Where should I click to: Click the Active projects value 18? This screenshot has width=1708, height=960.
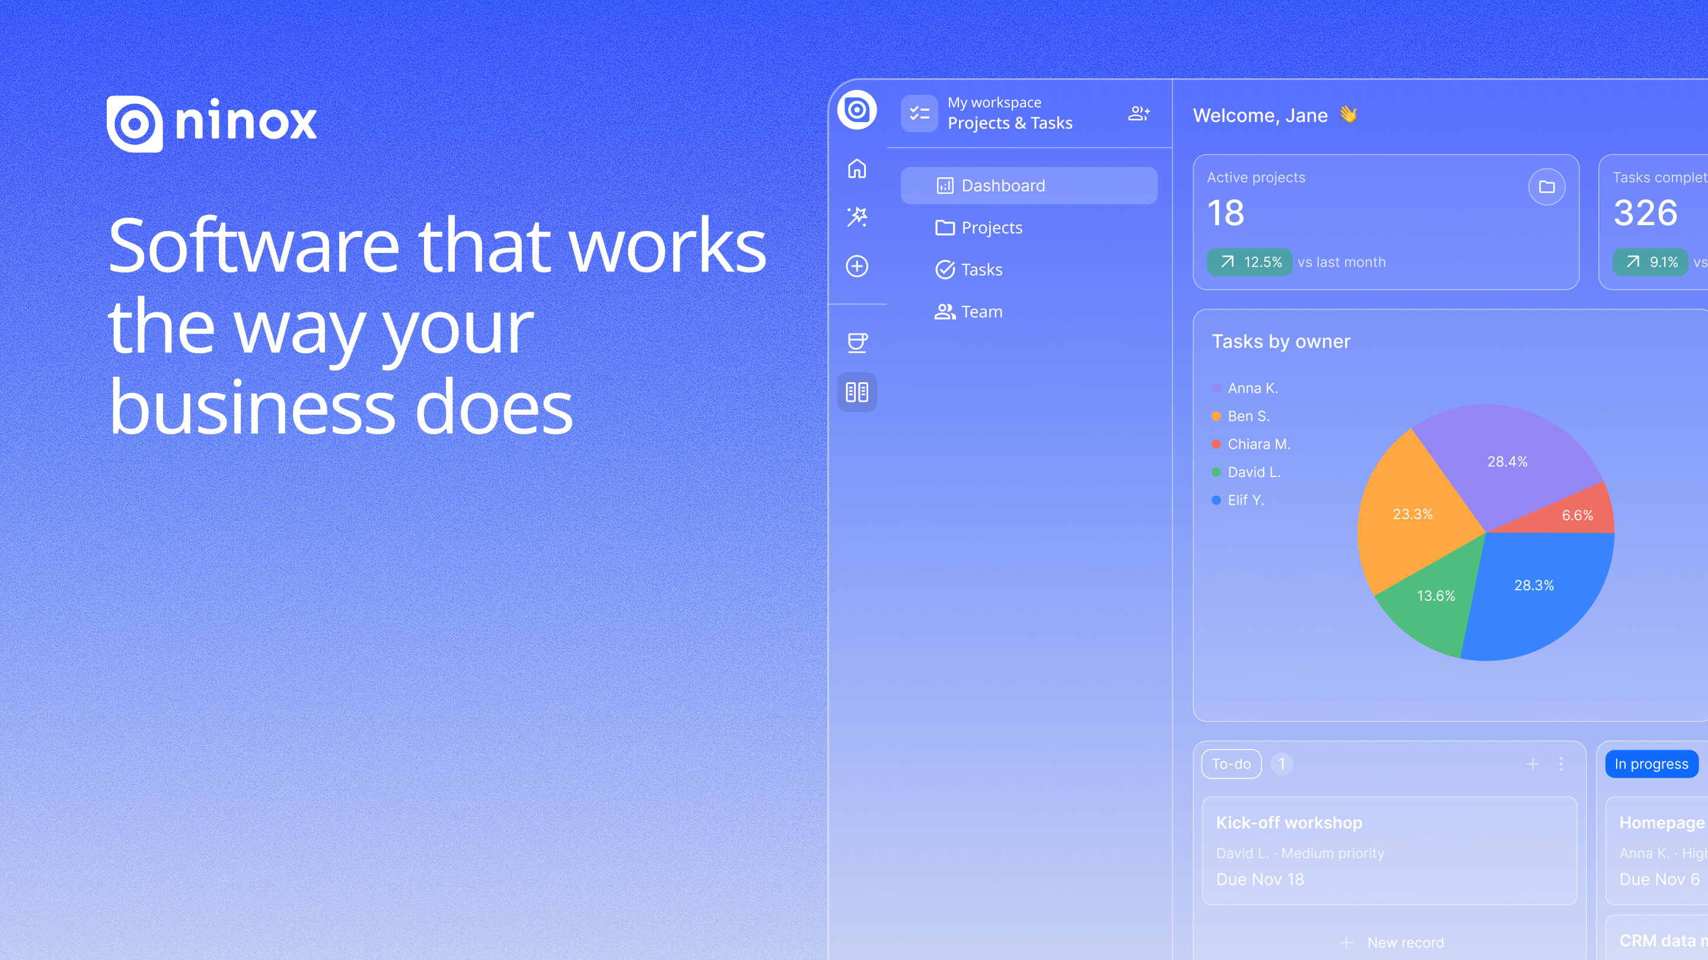(x=1225, y=213)
